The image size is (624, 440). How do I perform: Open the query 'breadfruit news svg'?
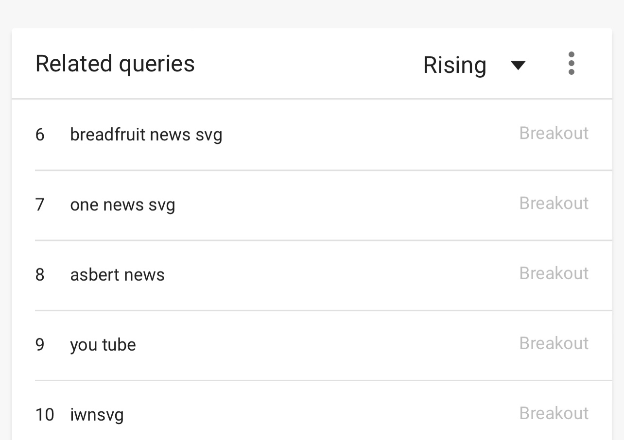tap(146, 135)
